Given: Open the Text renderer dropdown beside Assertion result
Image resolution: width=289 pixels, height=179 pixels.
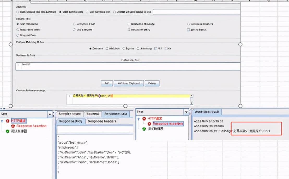Looking at the screenshot, I should pos(186,112).
